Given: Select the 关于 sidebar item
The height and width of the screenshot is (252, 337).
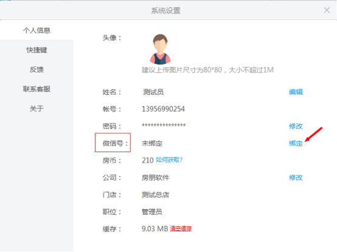Looking at the screenshot, I should click(x=36, y=108).
